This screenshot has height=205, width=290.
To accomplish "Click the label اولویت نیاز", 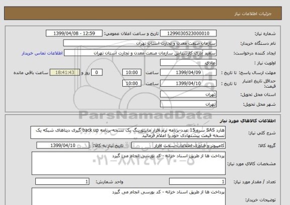I will 265,63.
